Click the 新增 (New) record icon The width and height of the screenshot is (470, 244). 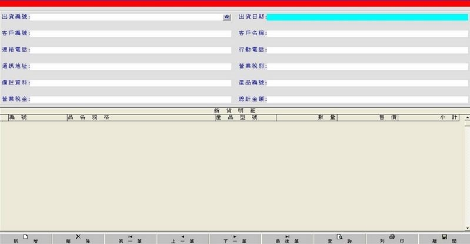[26, 238]
